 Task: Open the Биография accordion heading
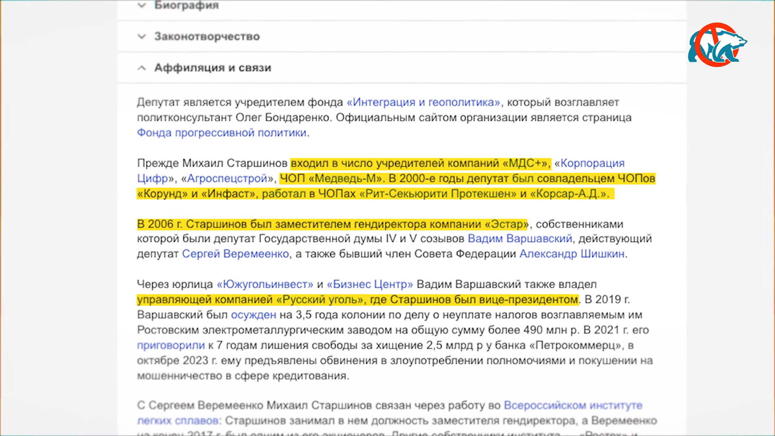tap(186, 6)
